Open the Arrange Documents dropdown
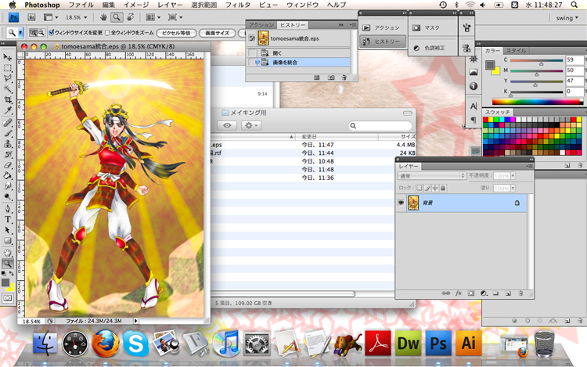Viewport: 587px width, 367px height. [x=153, y=17]
